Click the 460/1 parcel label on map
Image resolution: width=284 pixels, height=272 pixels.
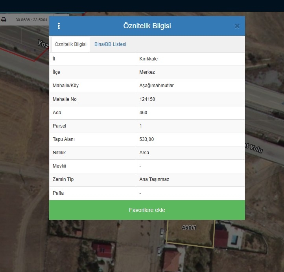[x=189, y=228]
